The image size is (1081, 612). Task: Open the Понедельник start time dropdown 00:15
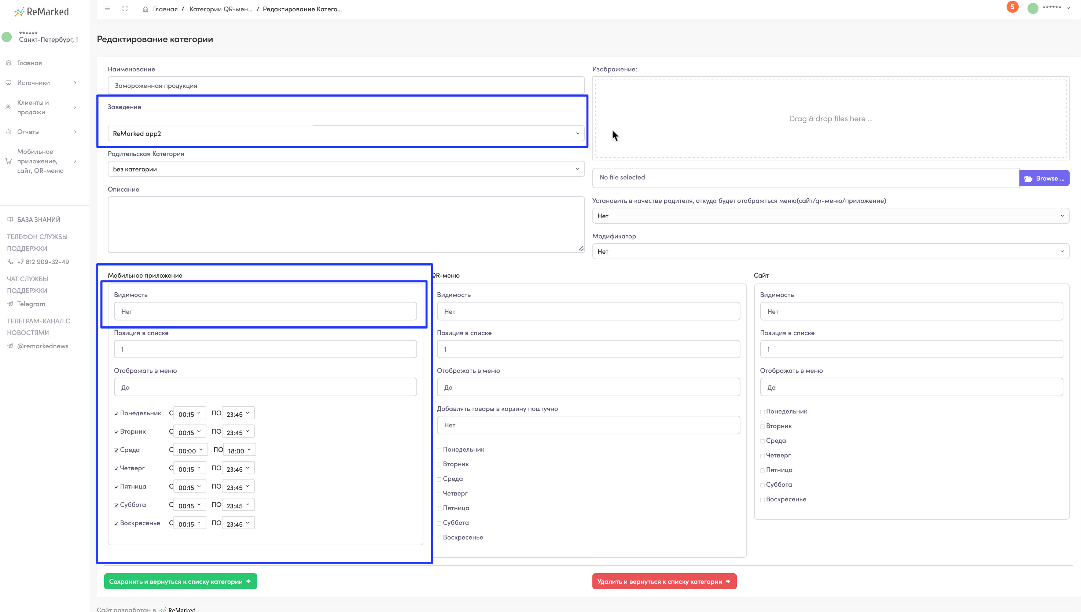pyautogui.click(x=189, y=413)
